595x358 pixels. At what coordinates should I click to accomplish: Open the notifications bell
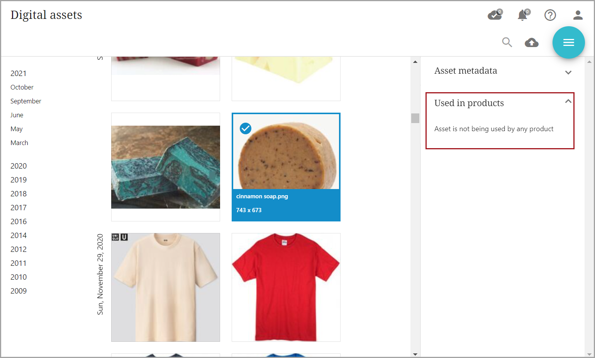click(522, 15)
